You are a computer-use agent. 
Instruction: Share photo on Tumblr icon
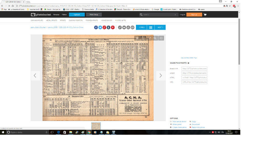108,27
